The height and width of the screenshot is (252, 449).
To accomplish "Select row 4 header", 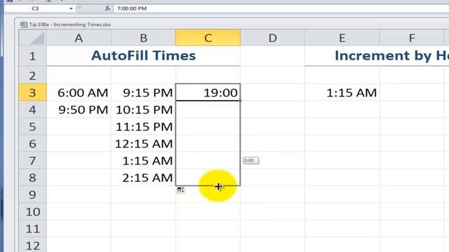I will click(x=33, y=109).
